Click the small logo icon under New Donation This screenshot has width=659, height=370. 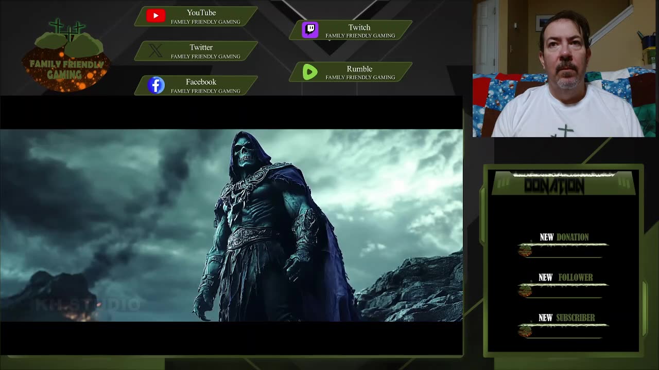(525, 250)
